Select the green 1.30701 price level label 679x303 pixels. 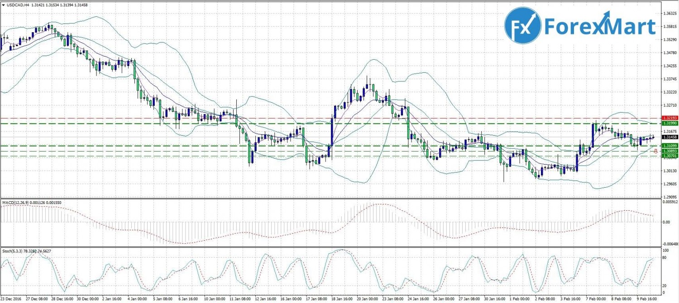[x=669, y=156]
